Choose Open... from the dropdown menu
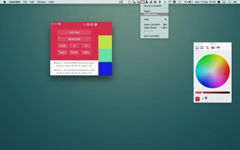This screenshot has height=150, width=240. pos(154,11)
